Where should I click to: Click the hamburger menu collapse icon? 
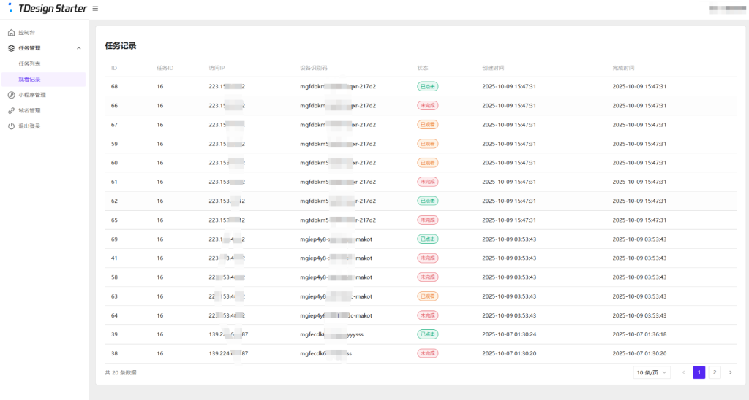coord(95,9)
